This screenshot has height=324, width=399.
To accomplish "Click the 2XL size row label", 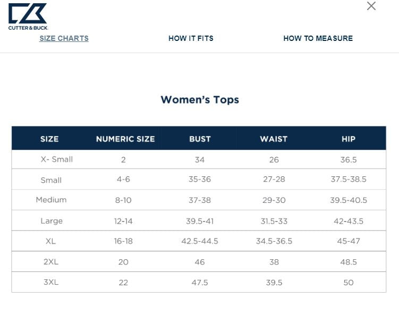I will coord(51,262).
